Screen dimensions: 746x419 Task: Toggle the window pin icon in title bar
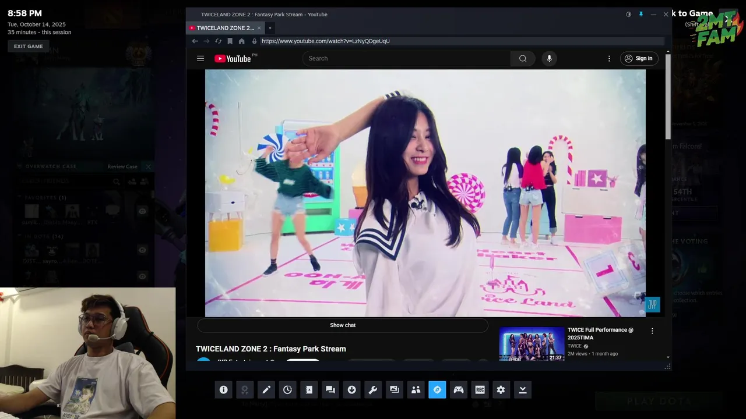tap(641, 15)
